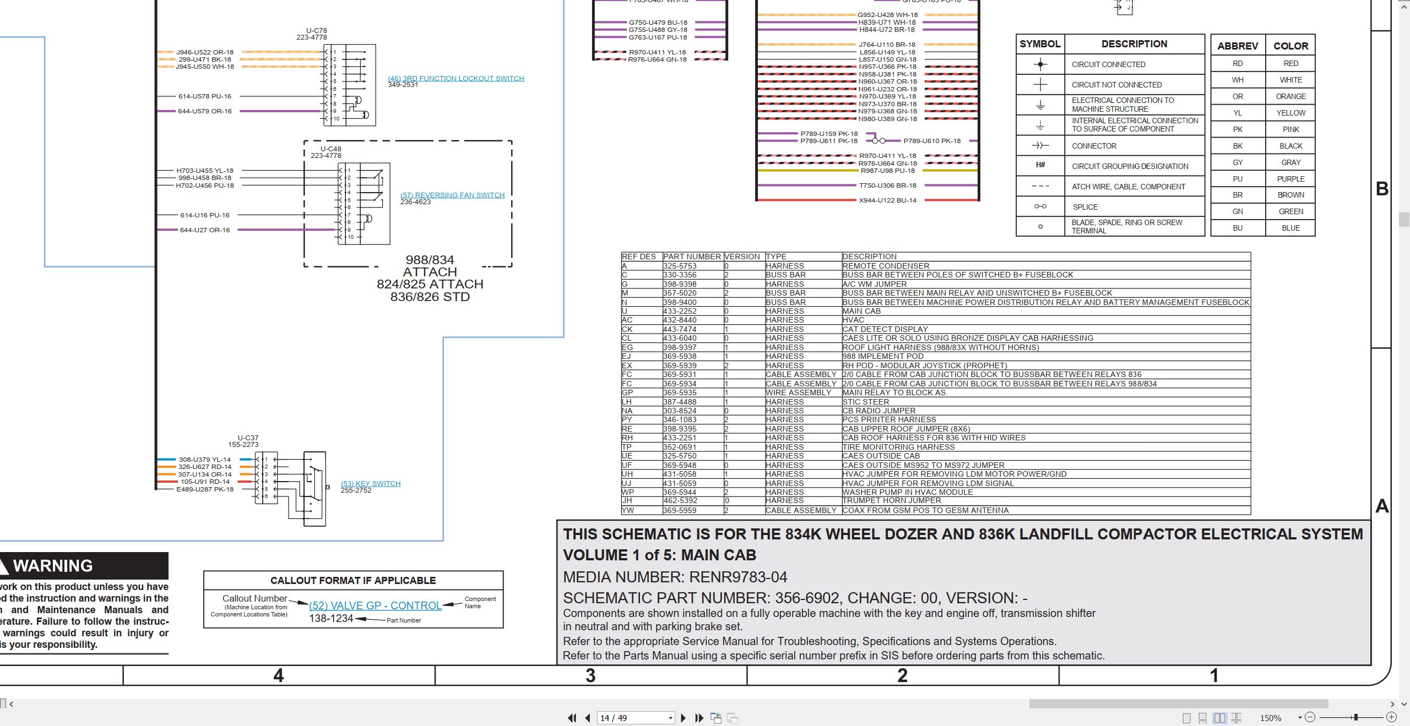Viewport: 1410px width, 726px height.
Task: Switch to single page view
Action: point(1186,718)
